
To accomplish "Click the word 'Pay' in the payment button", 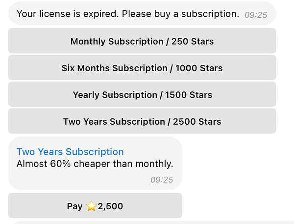I will coord(74,206).
